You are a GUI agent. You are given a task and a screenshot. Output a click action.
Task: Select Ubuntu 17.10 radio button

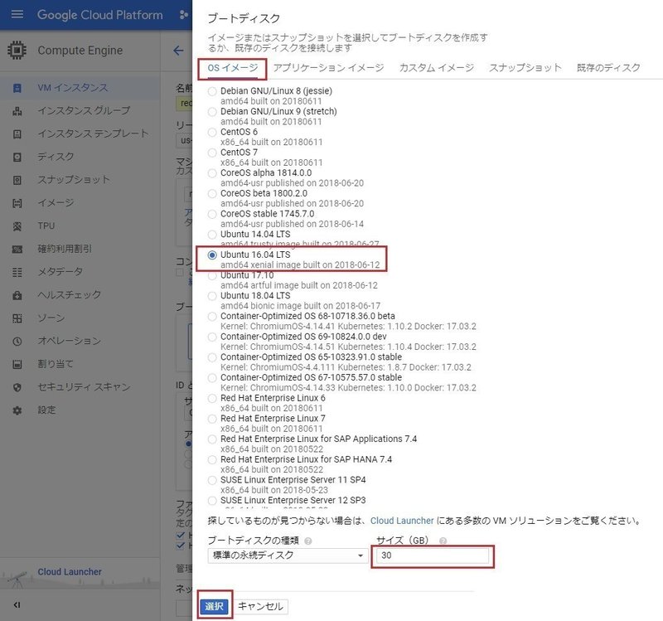pos(212,275)
